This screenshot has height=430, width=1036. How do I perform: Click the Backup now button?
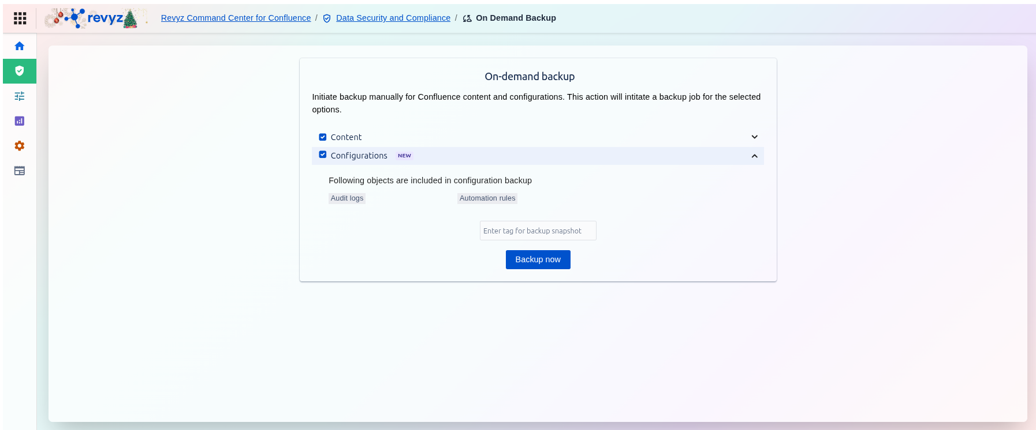click(538, 259)
